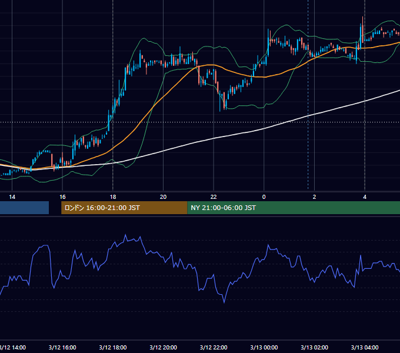Click the 3/13 00:00 date label
400x353 pixels.
click(x=264, y=348)
